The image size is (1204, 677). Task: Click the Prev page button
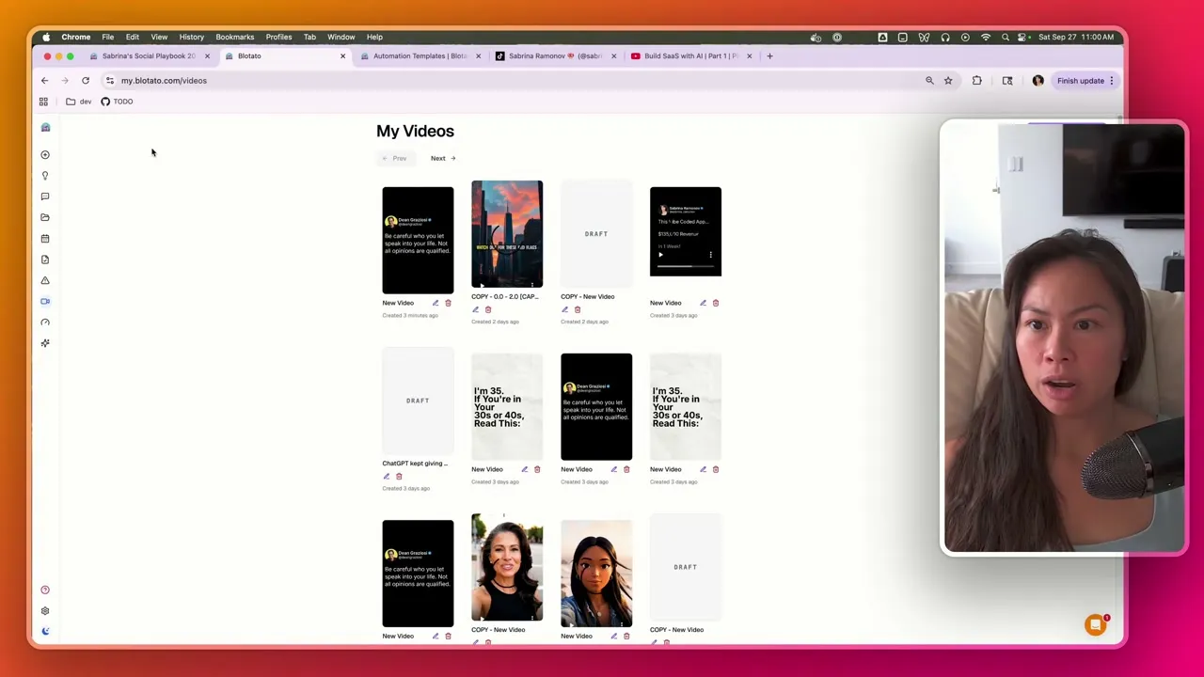coord(394,158)
